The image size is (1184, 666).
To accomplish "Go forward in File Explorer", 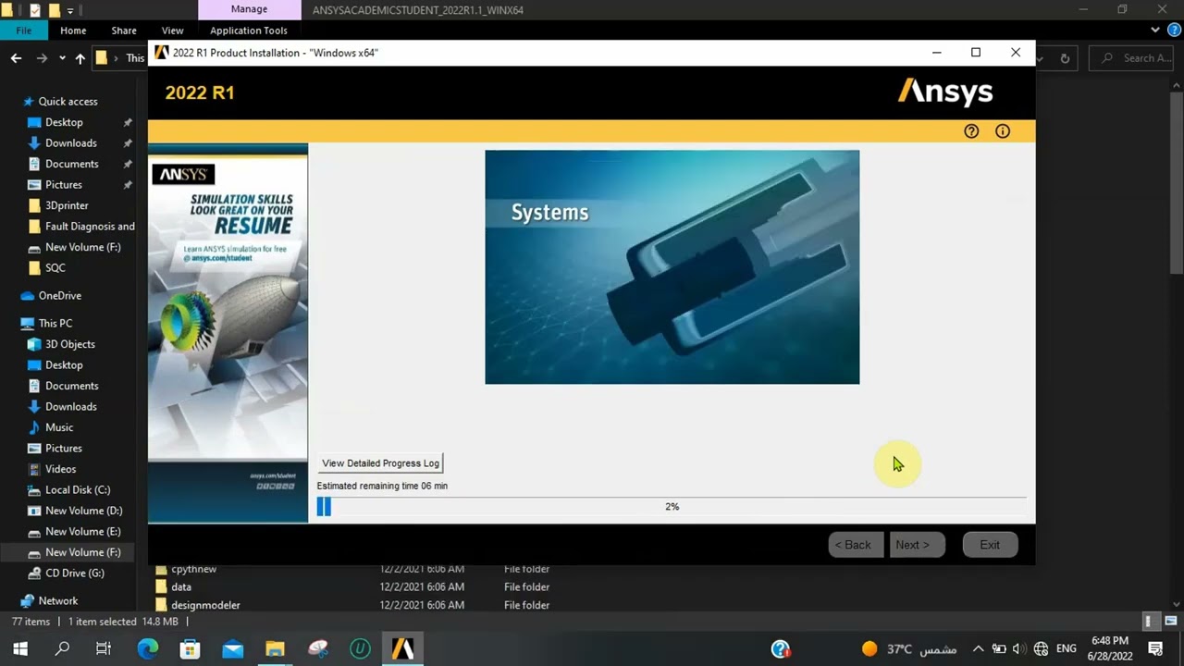I will [x=42, y=58].
